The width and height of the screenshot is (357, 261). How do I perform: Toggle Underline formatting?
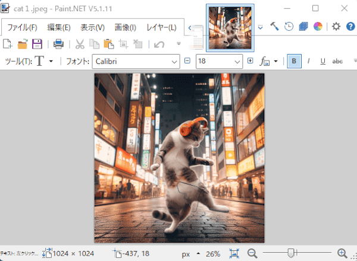(x=323, y=61)
